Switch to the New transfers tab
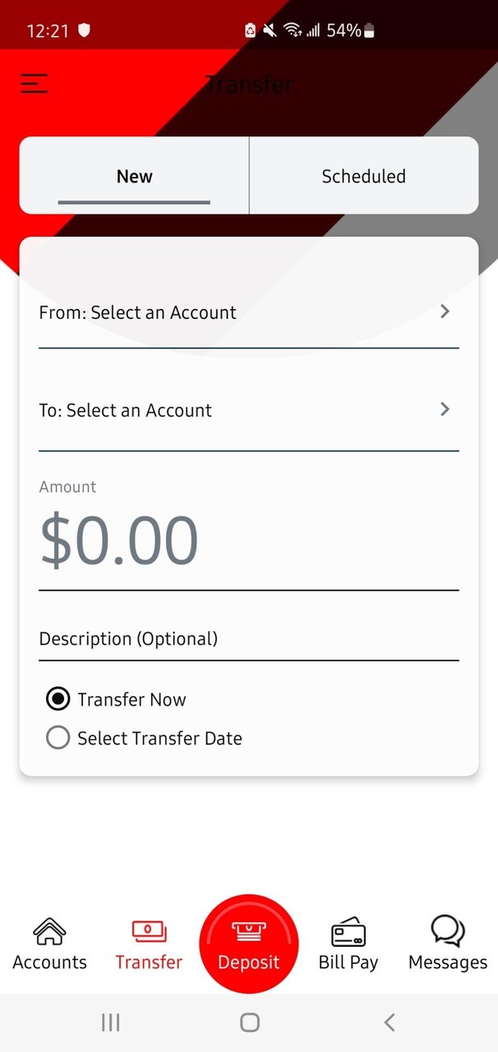 coord(134,176)
